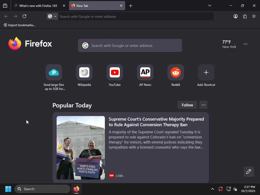Switch to What's new with Firefox 143 tab
Viewport: 260px width, 195px height.
point(38,6)
